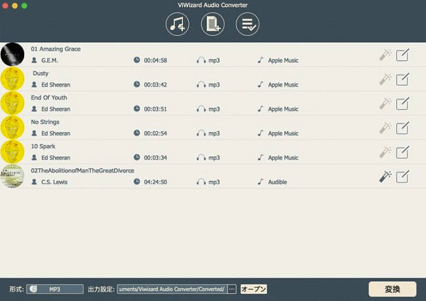426x301 pixels.
Task: Click edit tag icon for 01 Amazing Grace
Action: (x=402, y=55)
